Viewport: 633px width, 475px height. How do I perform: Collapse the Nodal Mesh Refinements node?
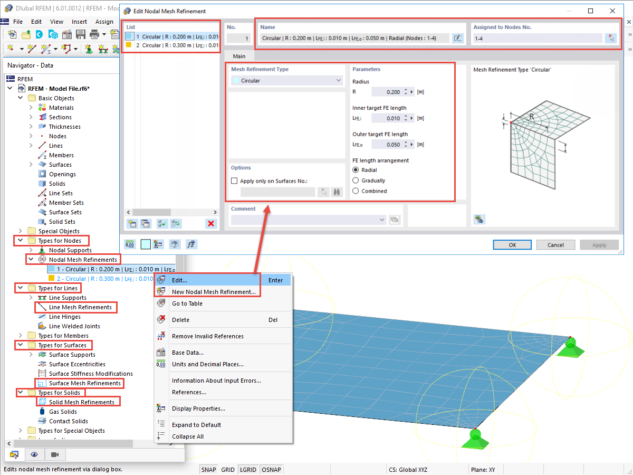tap(32, 260)
